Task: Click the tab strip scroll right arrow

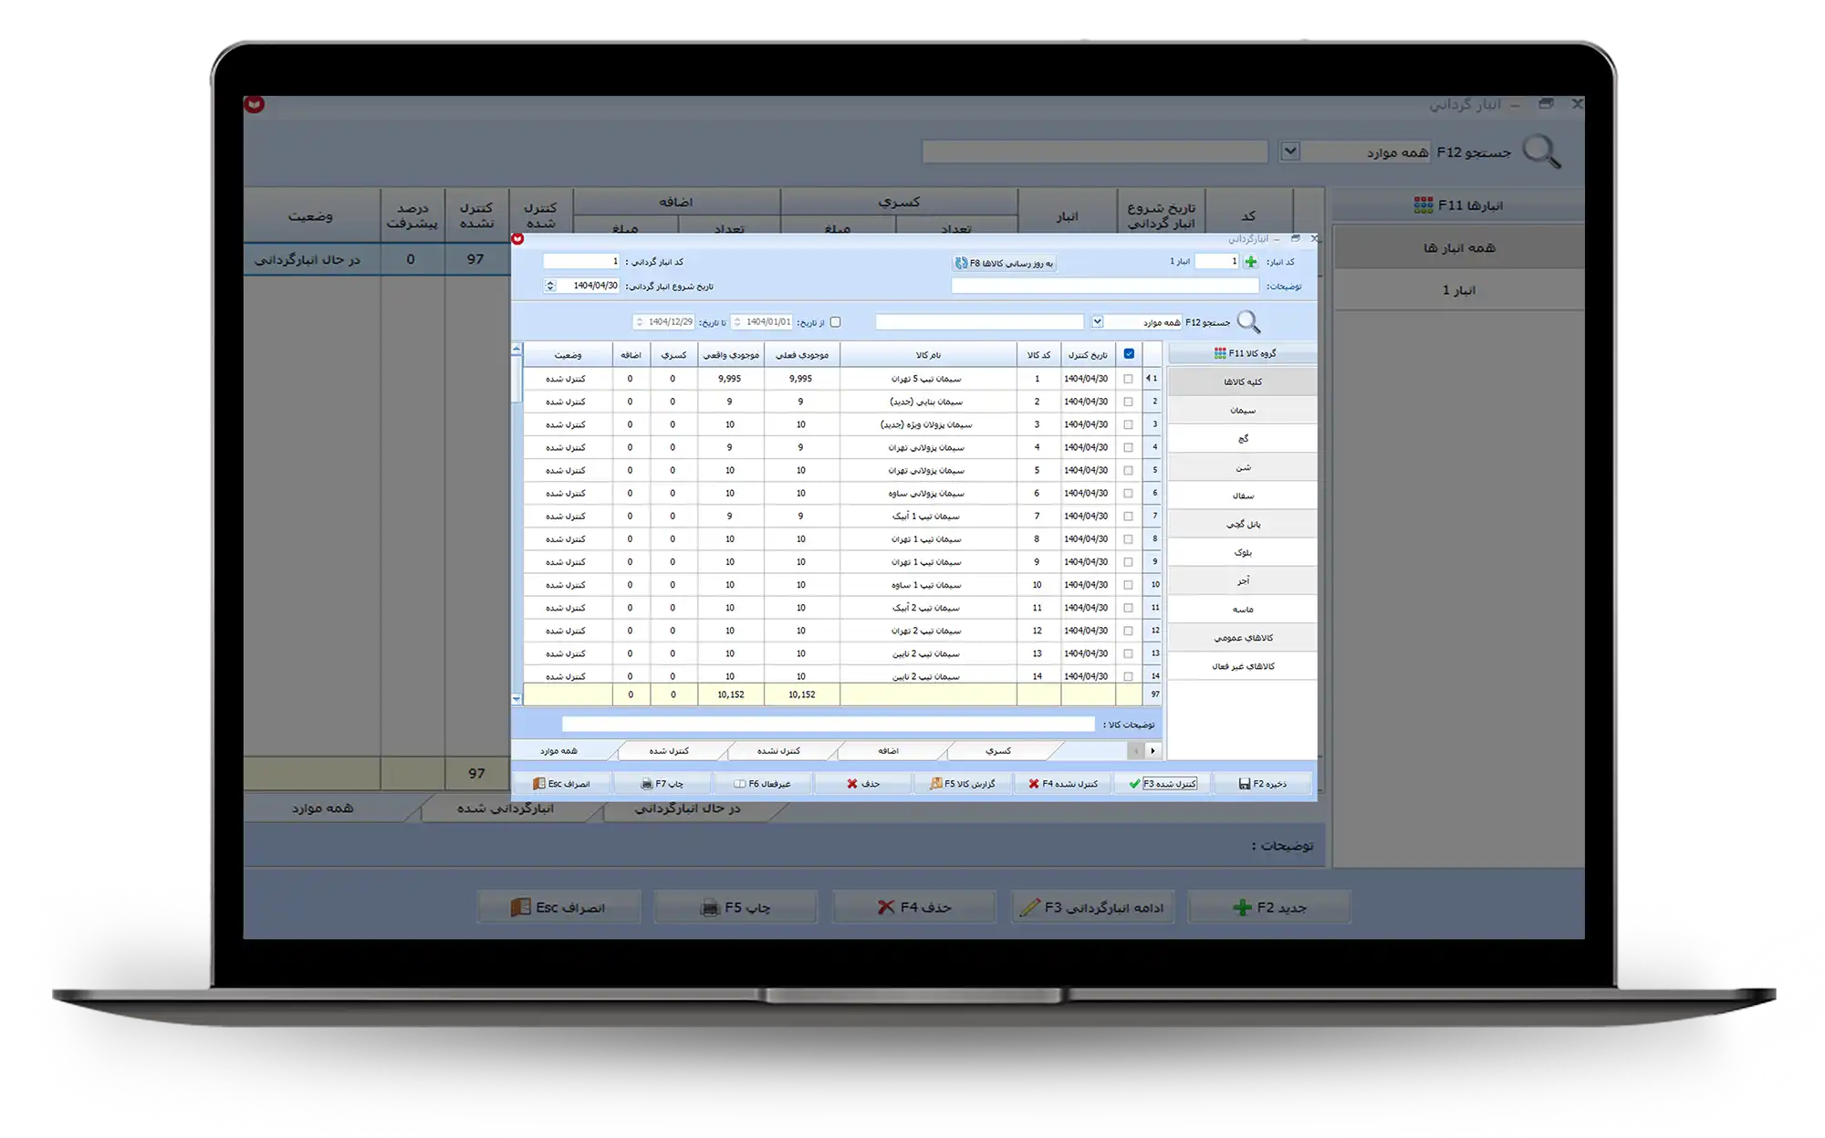Action: coord(1153,751)
